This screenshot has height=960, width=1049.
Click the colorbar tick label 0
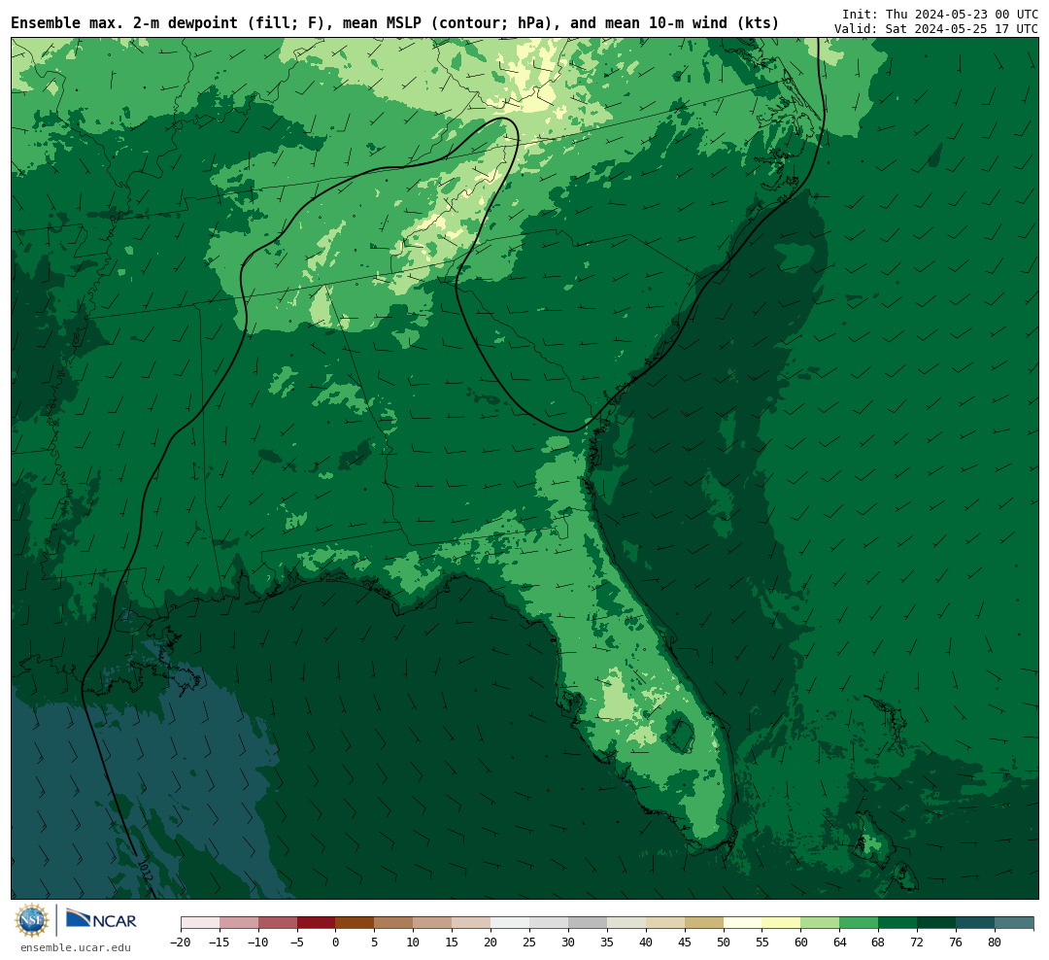click(x=336, y=942)
